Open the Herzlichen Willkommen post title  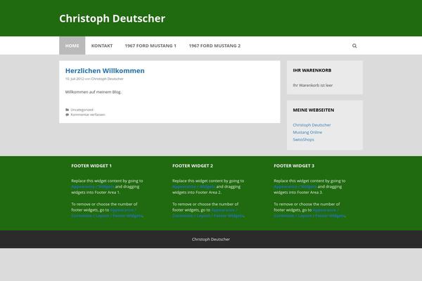[105, 71]
